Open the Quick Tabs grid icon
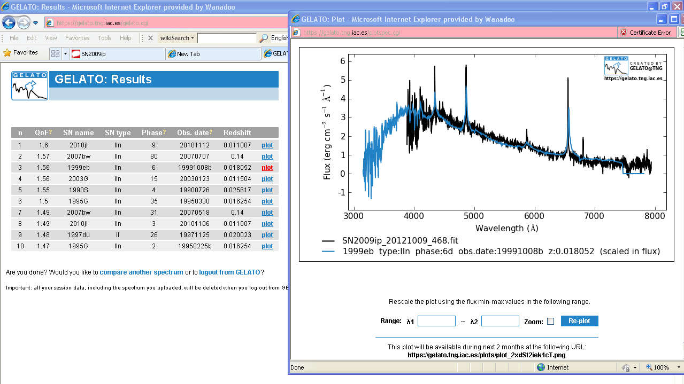Screen dimensions: 684x384 click(55, 54)
